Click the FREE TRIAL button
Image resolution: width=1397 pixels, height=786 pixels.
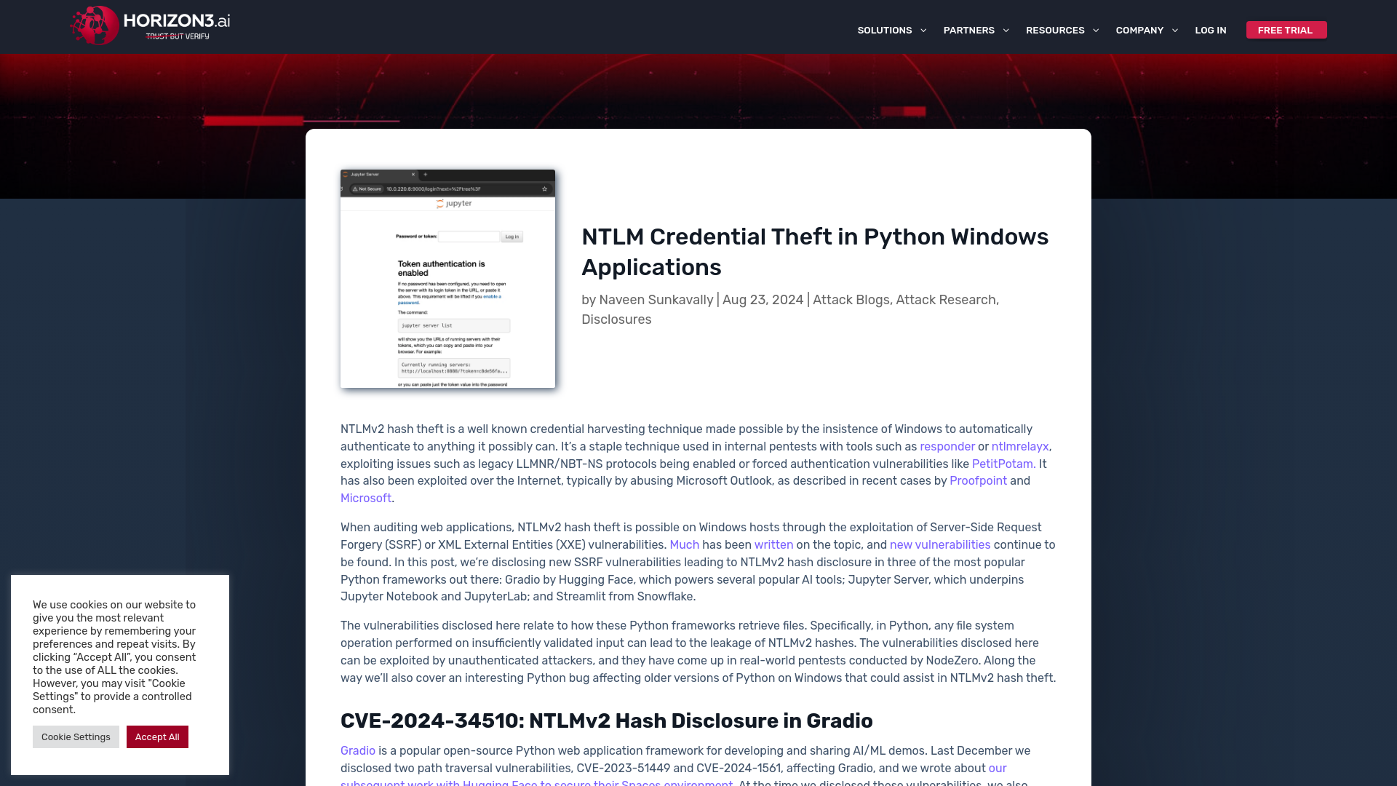pyautogui.click(x=1286, y=30)
